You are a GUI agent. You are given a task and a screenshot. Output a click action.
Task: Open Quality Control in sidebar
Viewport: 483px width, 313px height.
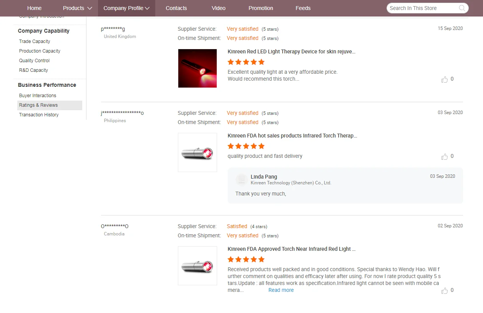[x=34, y=61]
